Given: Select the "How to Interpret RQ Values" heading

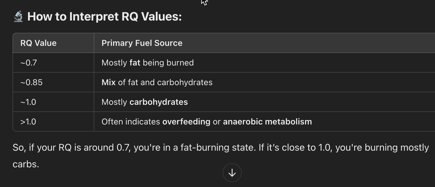Looking at the screenshot, I should point(104,16).
